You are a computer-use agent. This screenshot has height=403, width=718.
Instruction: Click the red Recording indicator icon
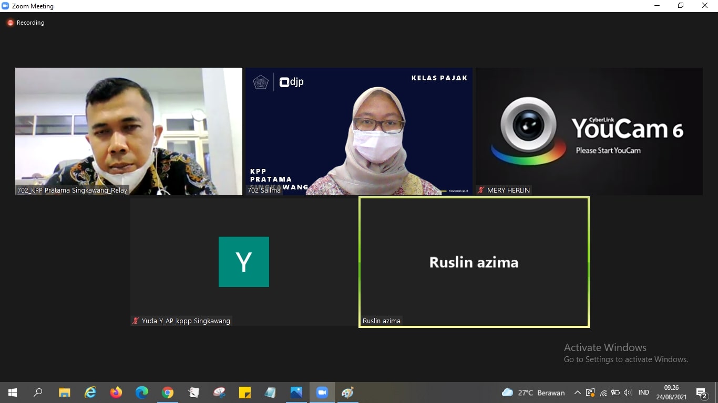(x=10, y=23)
